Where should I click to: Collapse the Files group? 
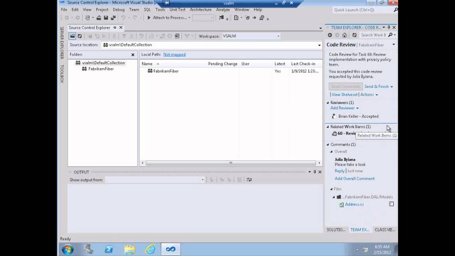tap(331, 189)
